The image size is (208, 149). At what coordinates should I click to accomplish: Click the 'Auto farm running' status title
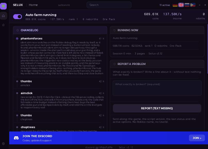pos(41,15)
